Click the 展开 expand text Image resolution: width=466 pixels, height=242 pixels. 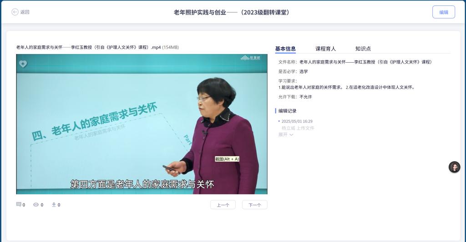[x=283, y=135]
